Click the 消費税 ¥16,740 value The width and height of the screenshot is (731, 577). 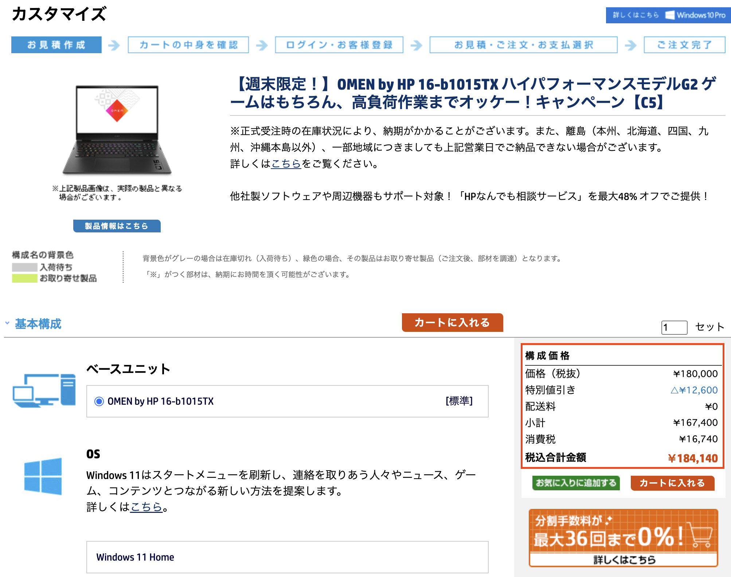click(698, 439)
